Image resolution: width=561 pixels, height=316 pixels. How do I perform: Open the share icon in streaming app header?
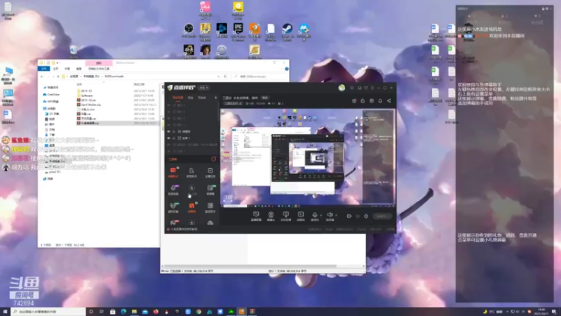[x=389, y=100]
